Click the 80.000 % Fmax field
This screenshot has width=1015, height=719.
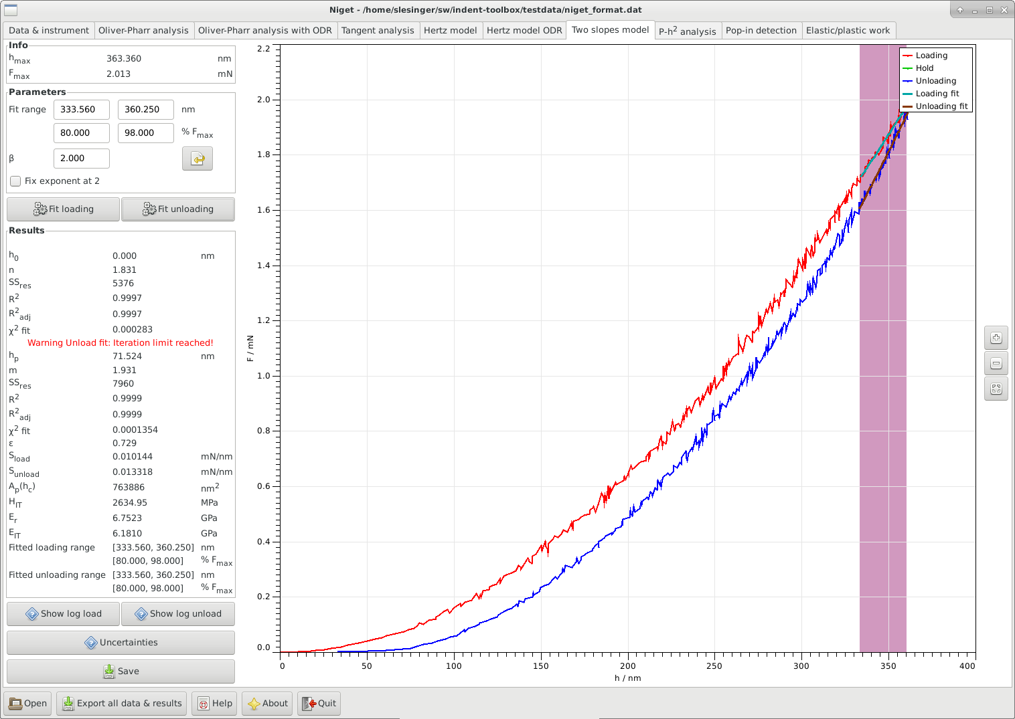pos(82,133)
